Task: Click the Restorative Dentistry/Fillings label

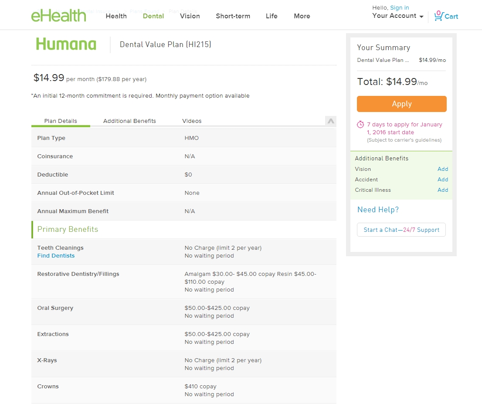Action: pos(78,274)
